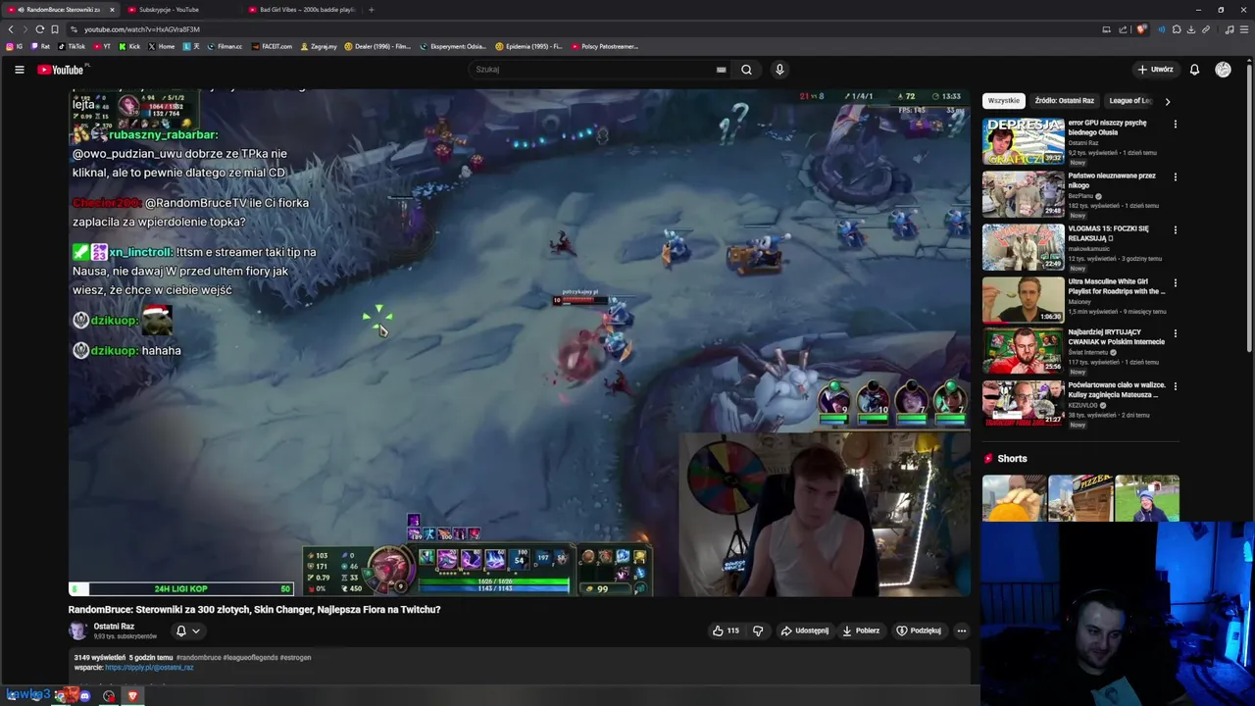Open the Brave Shields lion icon
The image size is (1255, 706).
[1140, 29]
